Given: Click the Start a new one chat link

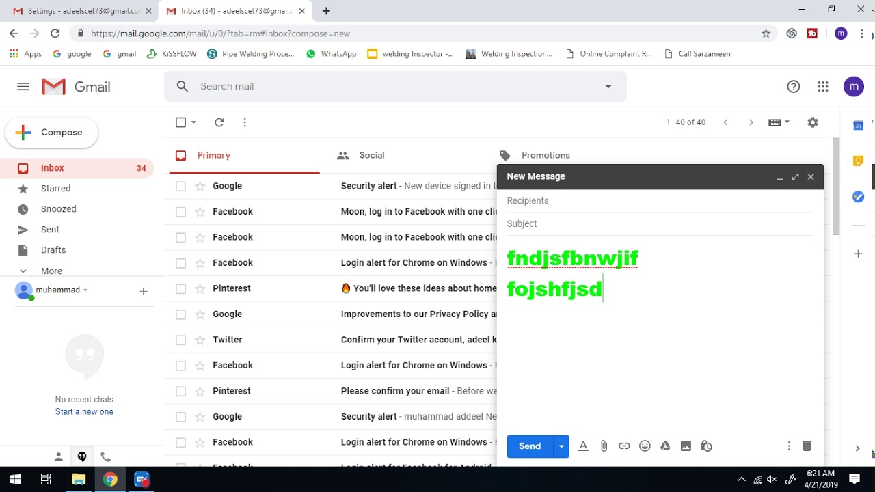Looking at the screenshot, I should pyautogui.click(x=84, y=412).
